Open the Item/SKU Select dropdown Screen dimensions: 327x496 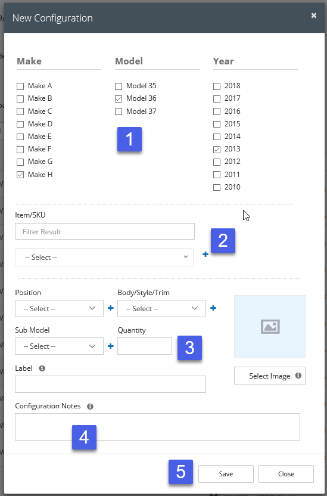point(104,257)
